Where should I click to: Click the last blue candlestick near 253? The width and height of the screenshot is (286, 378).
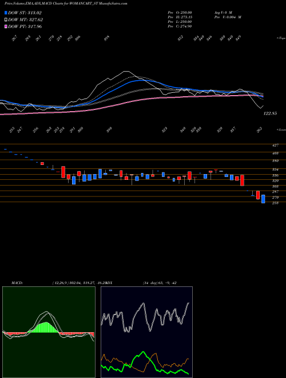coord(263,199)
